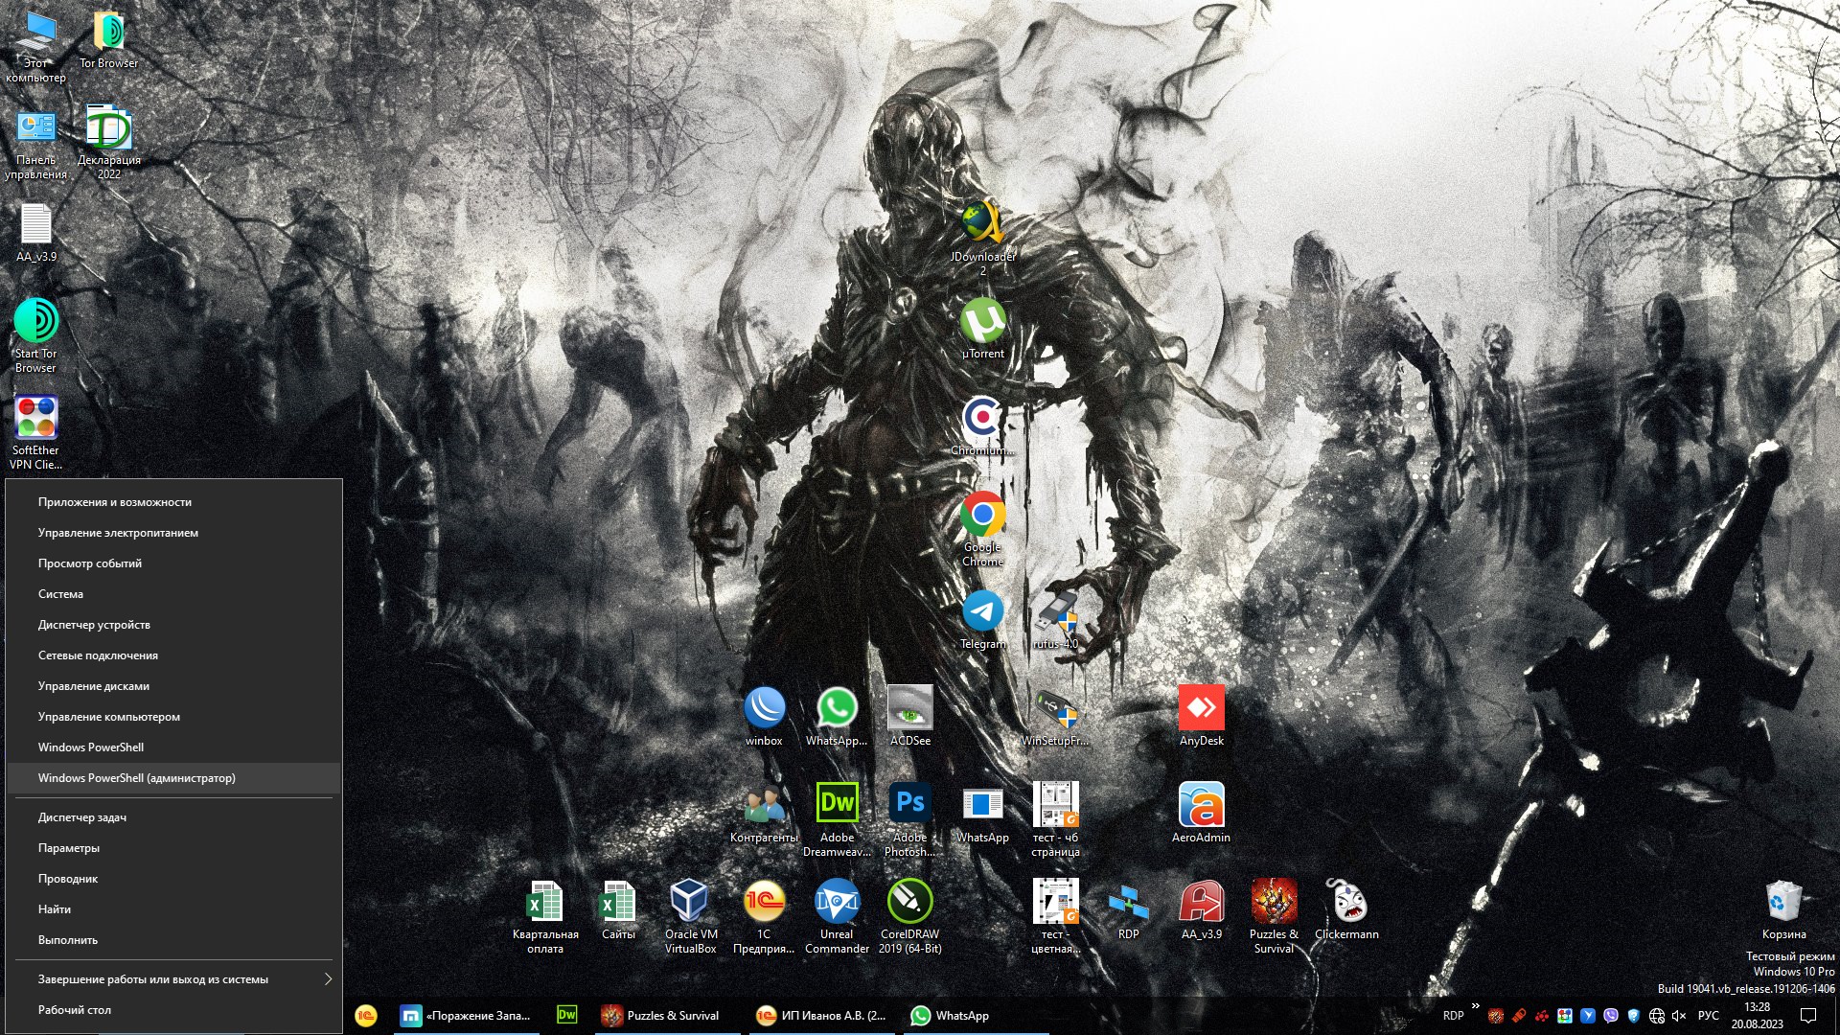Open Система from the menu

[x=173, y=594]
